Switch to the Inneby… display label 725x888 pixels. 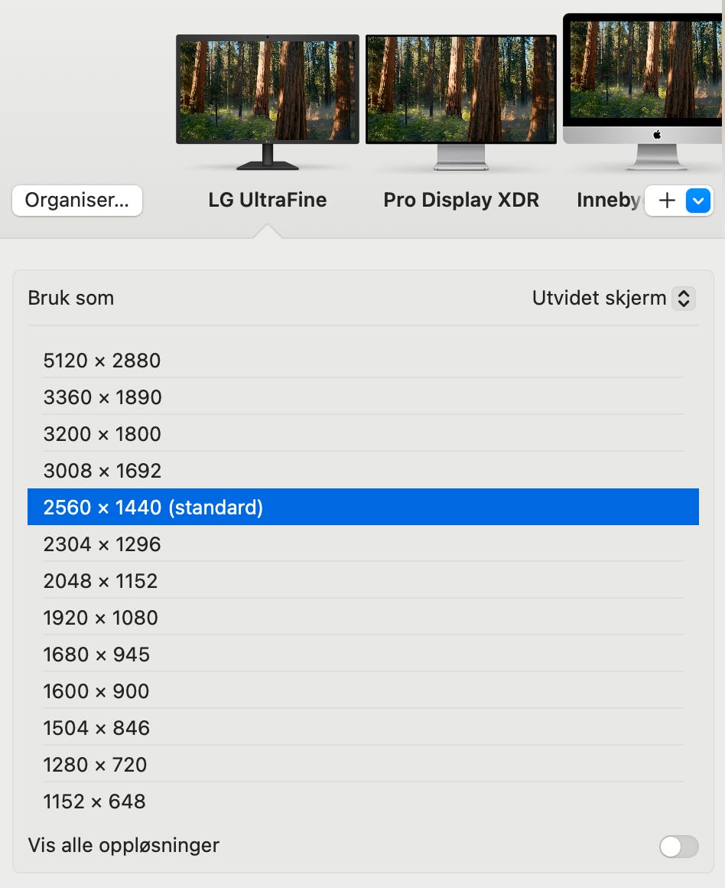pos(609,200)
